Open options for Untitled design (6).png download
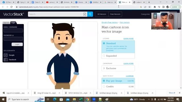Viewport: 182px width, 102px height. tap(121, 93)
